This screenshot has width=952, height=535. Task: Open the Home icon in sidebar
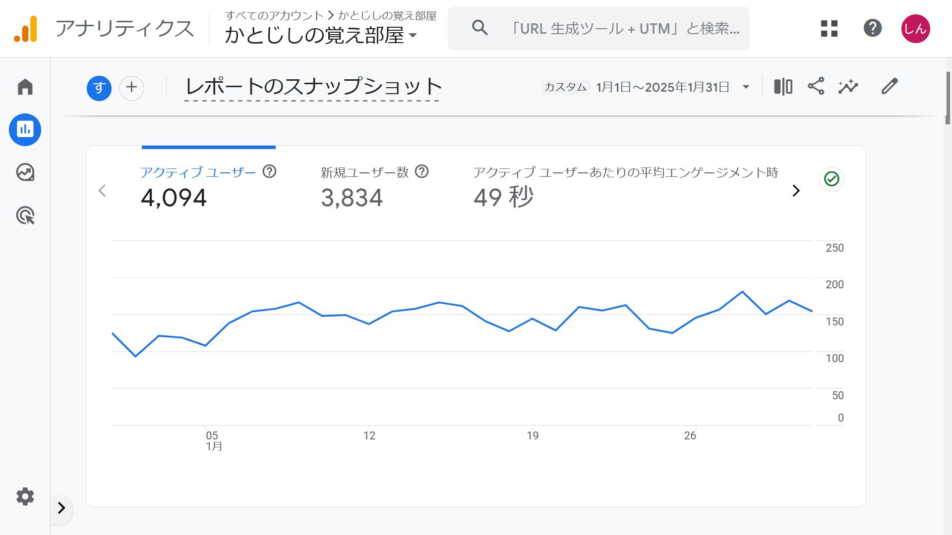click(25, 87)
